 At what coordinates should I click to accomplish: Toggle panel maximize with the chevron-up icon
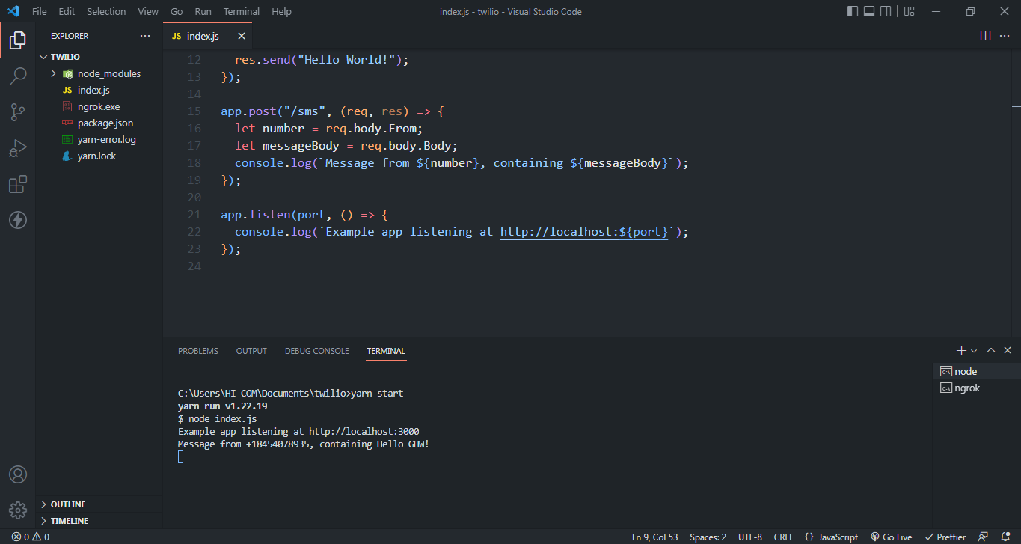pyautogui.click(x=991, y=349)
